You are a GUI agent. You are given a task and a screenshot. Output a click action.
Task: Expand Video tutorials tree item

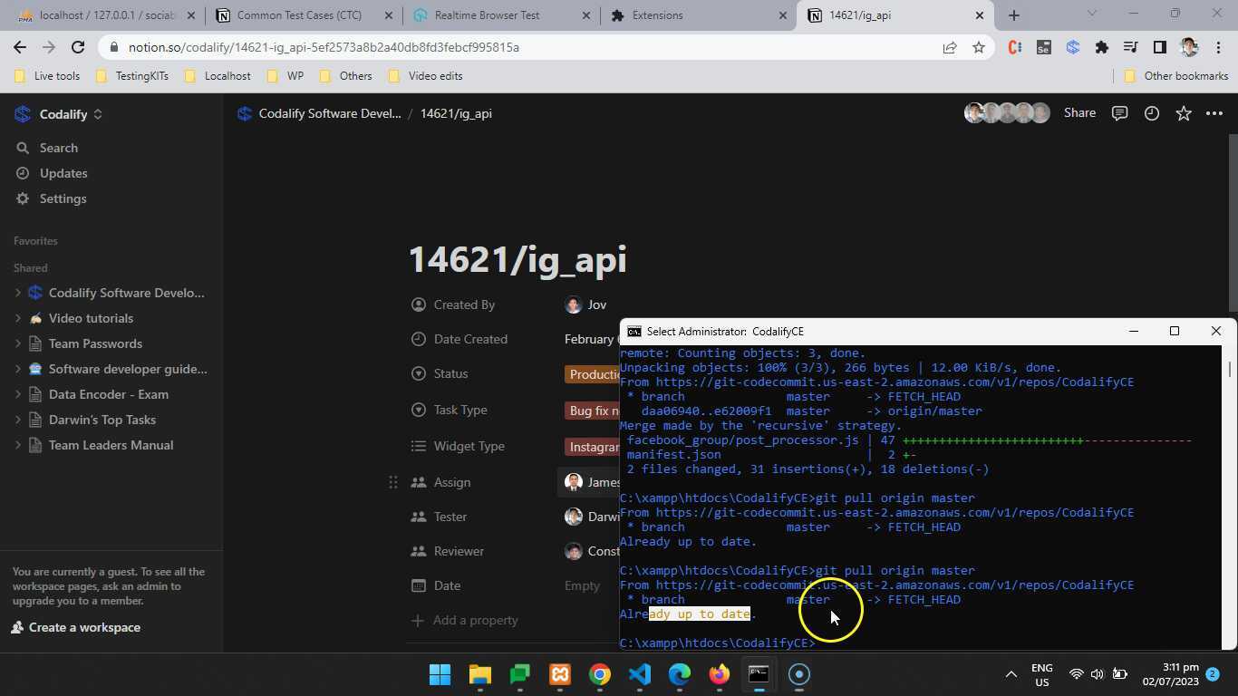tap(18, 318)
